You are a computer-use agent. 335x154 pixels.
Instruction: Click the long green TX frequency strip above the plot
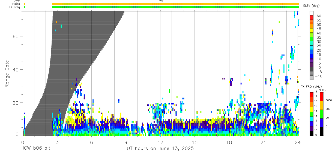(x=175, y=7)
